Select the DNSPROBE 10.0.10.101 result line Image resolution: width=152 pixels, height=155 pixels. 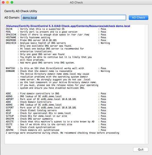(x=56, y=40)
